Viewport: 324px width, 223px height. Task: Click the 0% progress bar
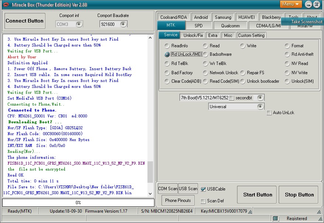78,202
